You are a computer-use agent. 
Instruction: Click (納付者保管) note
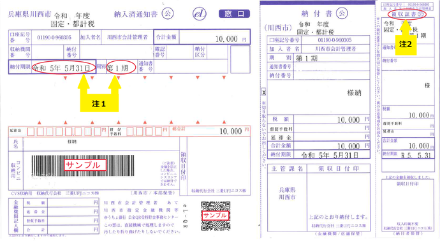(x=407, y=233)
